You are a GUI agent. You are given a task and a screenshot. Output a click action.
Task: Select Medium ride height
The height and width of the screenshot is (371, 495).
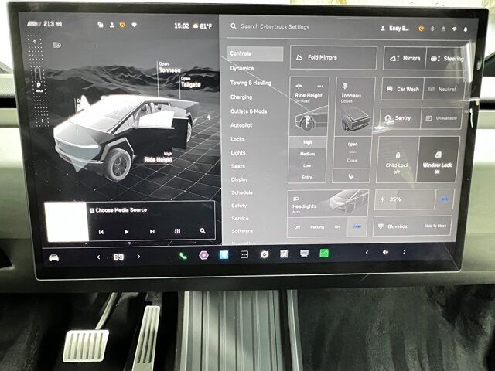tap(308, 153)
